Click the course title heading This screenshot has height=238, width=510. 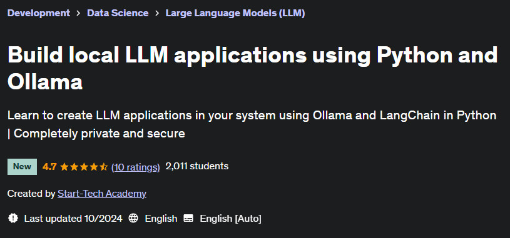[x=252, y=68]
